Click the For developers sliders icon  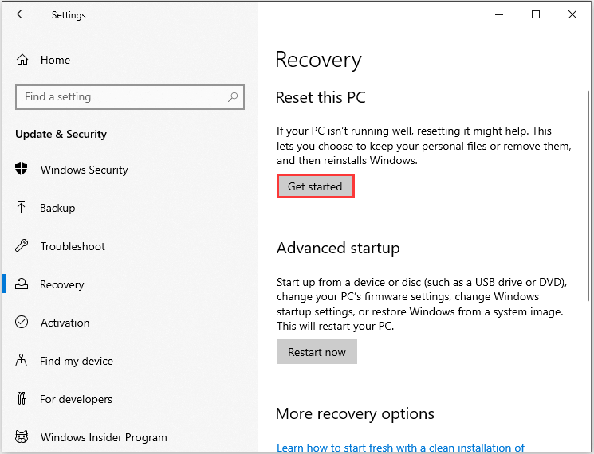pos(22,399)
